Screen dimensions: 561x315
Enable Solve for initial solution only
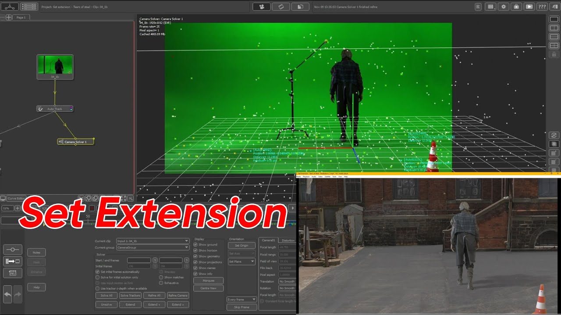[97, 277]
